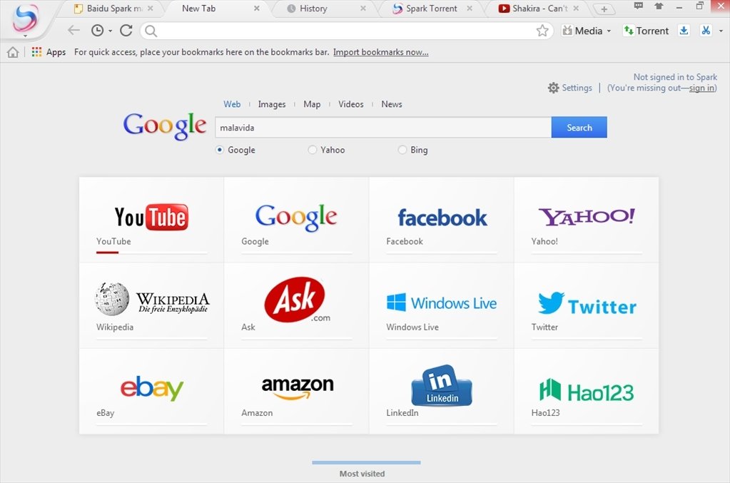The image size is (730, 483).
Task: Open the LinkedIn tile
Action: click(x=441, y=392)
